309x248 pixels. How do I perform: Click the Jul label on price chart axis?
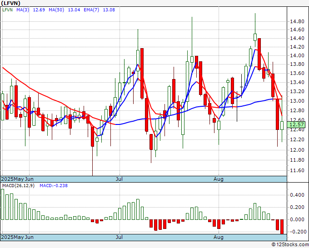[x=119, y=179]
